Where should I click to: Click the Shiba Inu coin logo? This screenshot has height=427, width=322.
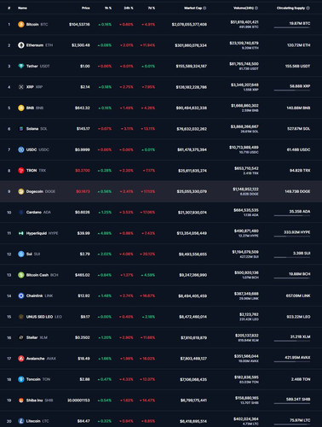[21, 401]
